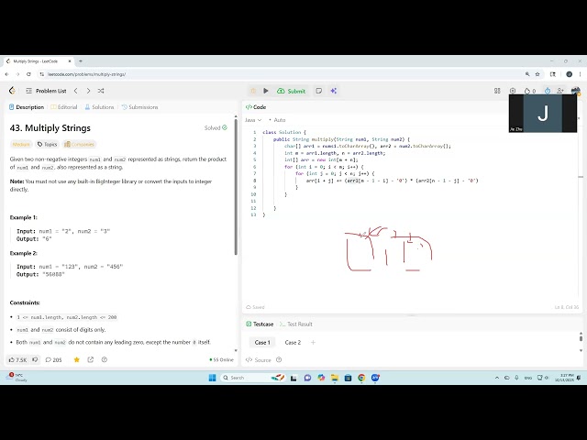Open File Explorer from the taskbar

tap(335, 378)
